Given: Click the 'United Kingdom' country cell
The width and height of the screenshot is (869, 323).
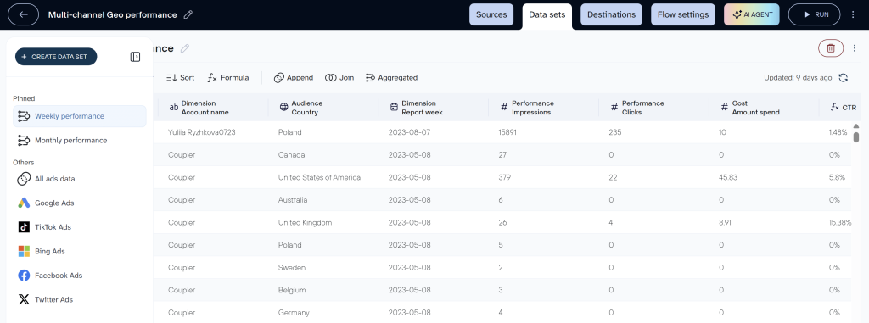Looking at the screenshot, I should point(305,223).
